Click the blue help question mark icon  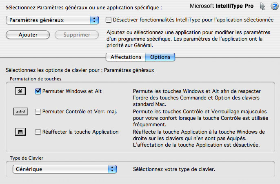point(274,6)
